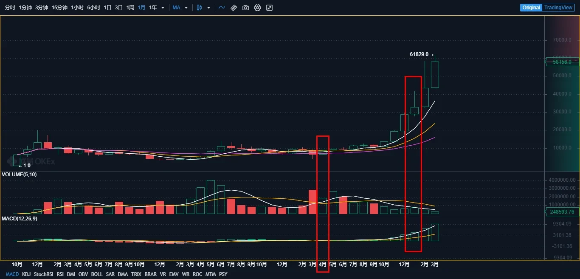Choose the 1周 weekly interval
This screenshot has width=580, height=279.
tap(130, 8)
